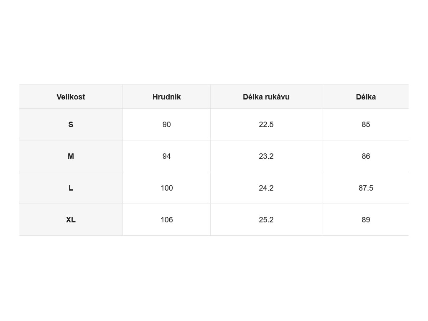Click the Velikost column header
The height and width of the screenshot is (321, 428).
click(x=71, y=97)
